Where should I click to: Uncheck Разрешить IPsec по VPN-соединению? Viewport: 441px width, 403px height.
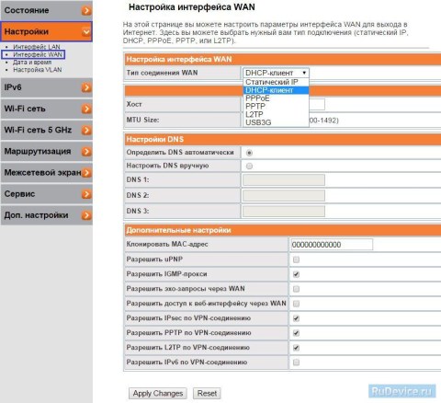pyautogui.click(x=296, y=318)
